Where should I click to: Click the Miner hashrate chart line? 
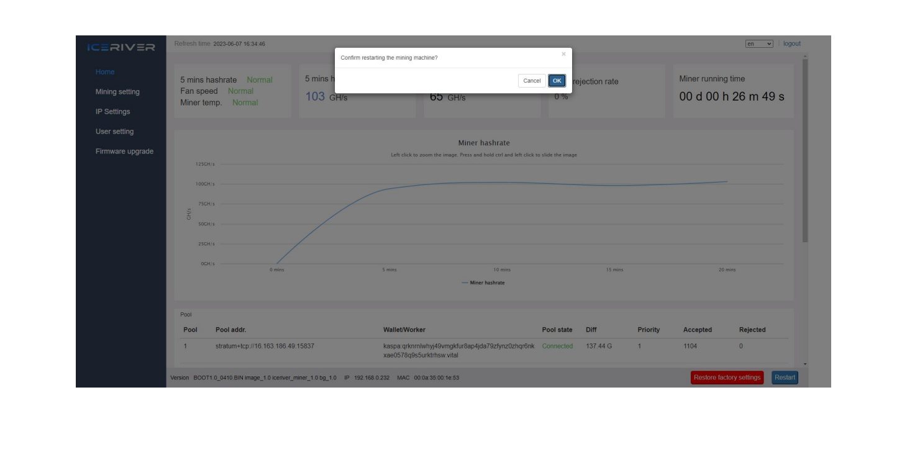pyautogui.click(x=497, y=183)
